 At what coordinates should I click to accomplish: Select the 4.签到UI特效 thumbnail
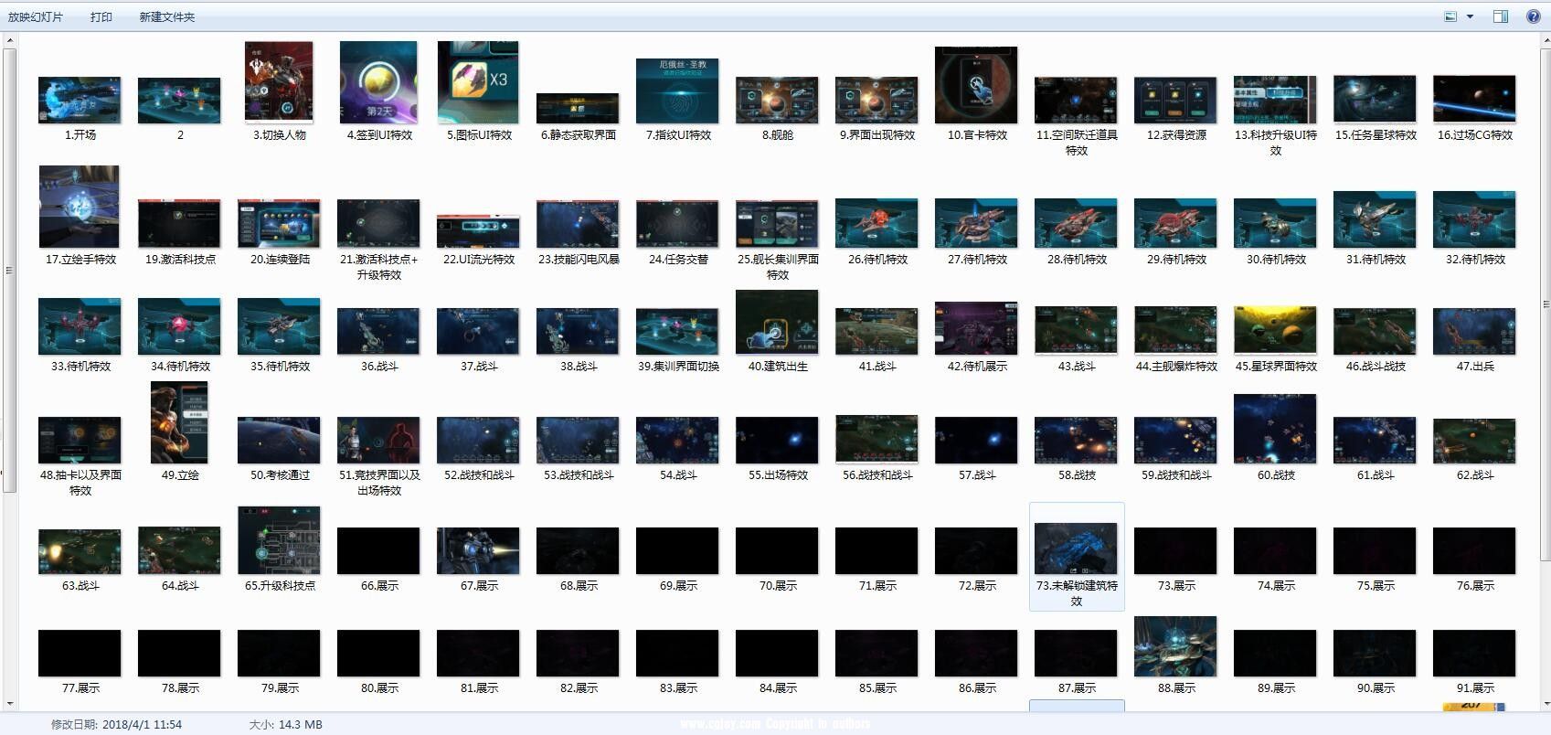tap(378, 82)
